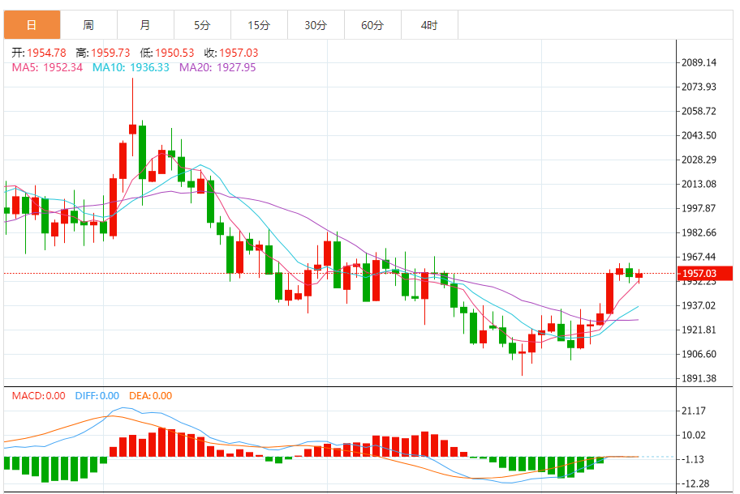Click the red current price tag 1957.03
Screen dimensions: 740x494
coord(705,273)
